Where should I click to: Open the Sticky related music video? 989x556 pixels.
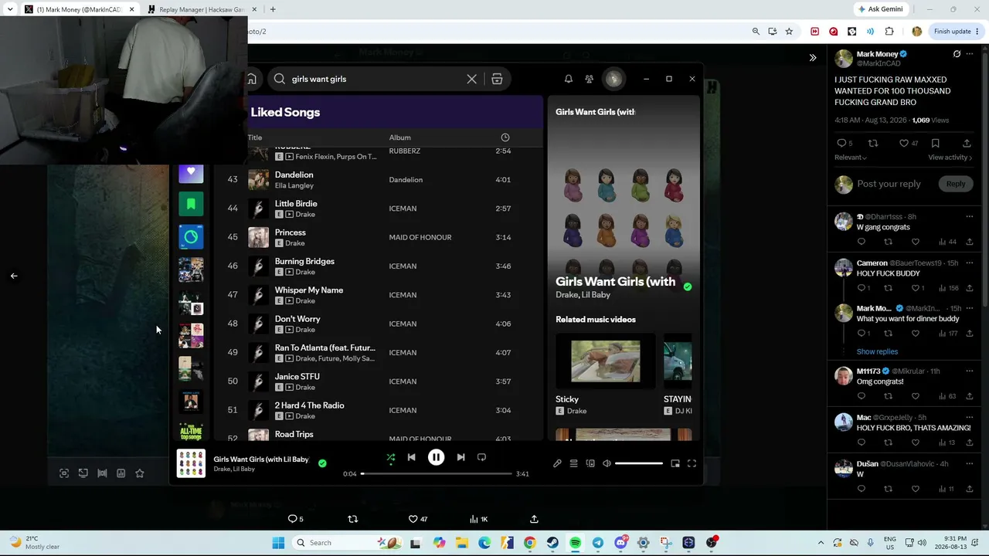tap(605, 361)
